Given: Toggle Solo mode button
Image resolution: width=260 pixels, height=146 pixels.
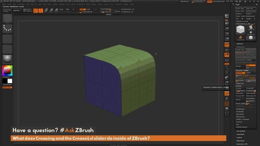Looking at the screenshot, I should click(227, 108).
